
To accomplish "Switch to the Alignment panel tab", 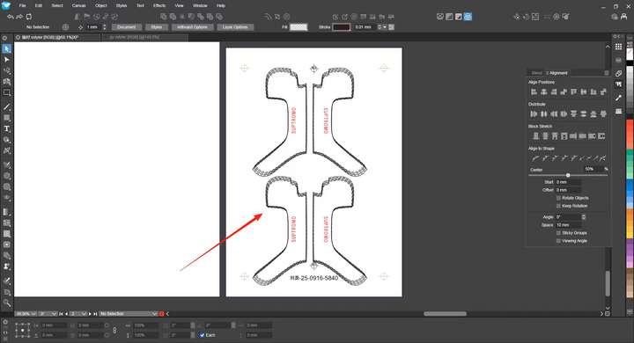I will coord(558,73).
